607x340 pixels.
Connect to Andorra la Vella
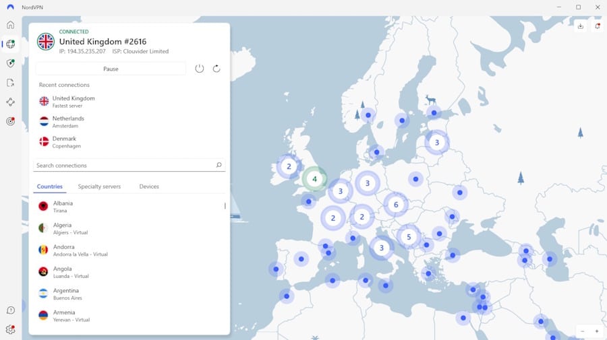pos(129,250)
